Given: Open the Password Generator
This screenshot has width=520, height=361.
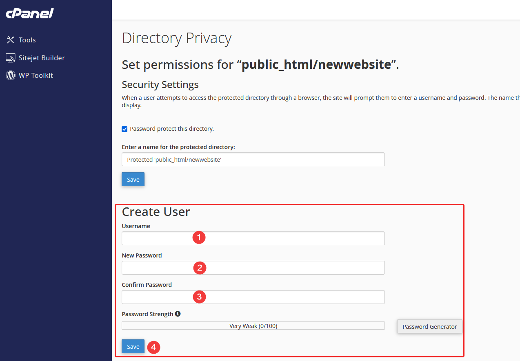Looking at the screenshot, I should click(x=429, y=327).
